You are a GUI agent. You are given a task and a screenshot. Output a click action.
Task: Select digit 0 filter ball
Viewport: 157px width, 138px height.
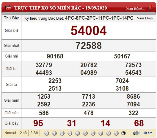pyautogui.click(x=47, y=133)
